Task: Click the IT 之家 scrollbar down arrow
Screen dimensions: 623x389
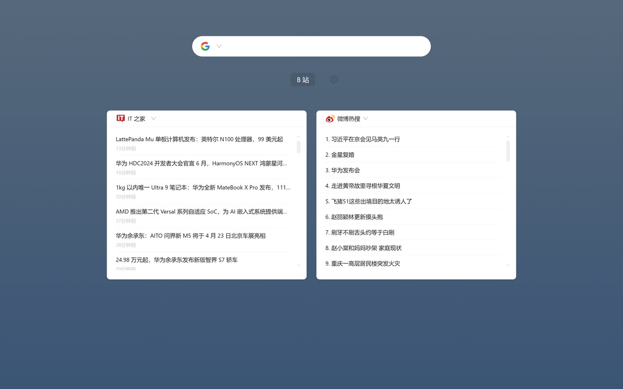Action: coord(298,265)
